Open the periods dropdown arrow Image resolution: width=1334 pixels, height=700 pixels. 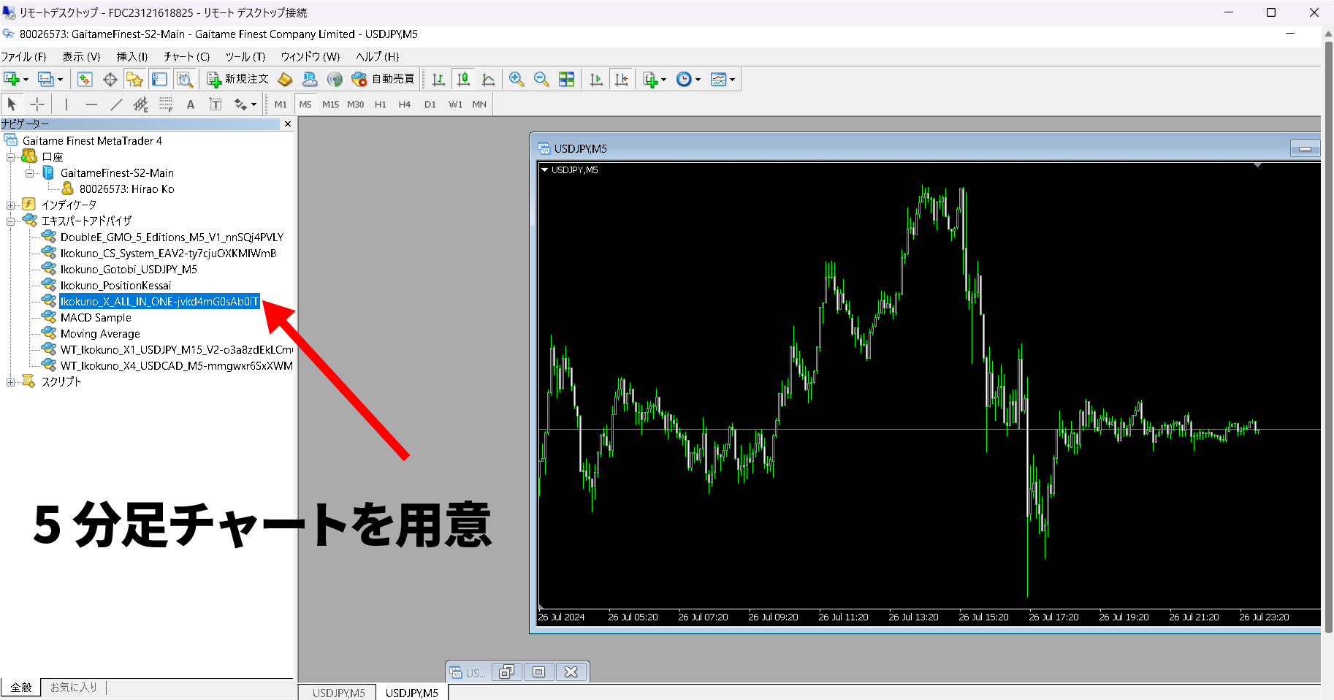pyautogui.click(x=698, y=80)
